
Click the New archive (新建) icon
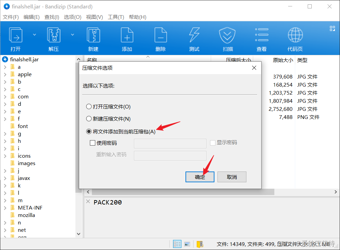click(93, 35)
